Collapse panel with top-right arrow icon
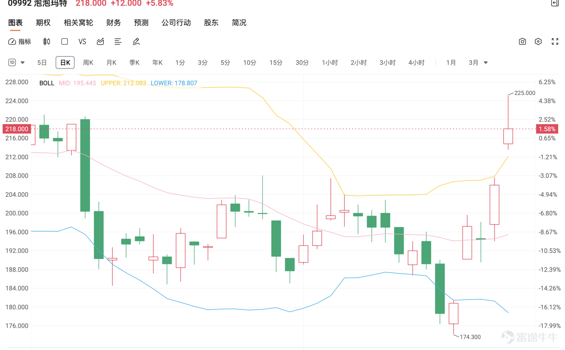Image resolution: width=565 pixels, height=350 pixels. [x=555, y=3]
